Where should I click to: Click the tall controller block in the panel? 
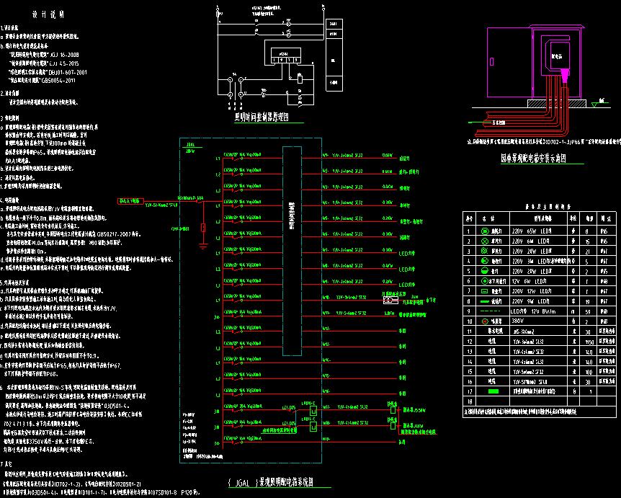[x=292, y=252]
